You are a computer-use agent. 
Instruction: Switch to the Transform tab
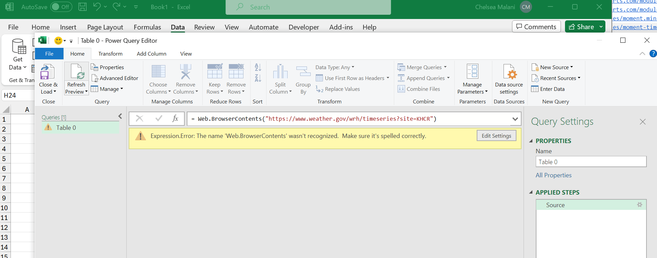[x=110, y=54]
